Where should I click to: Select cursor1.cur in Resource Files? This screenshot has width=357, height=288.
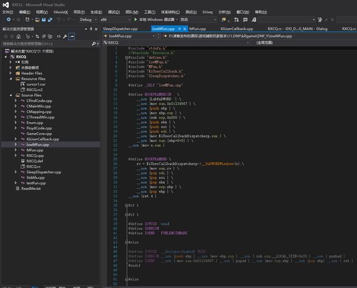pos(36,84)
